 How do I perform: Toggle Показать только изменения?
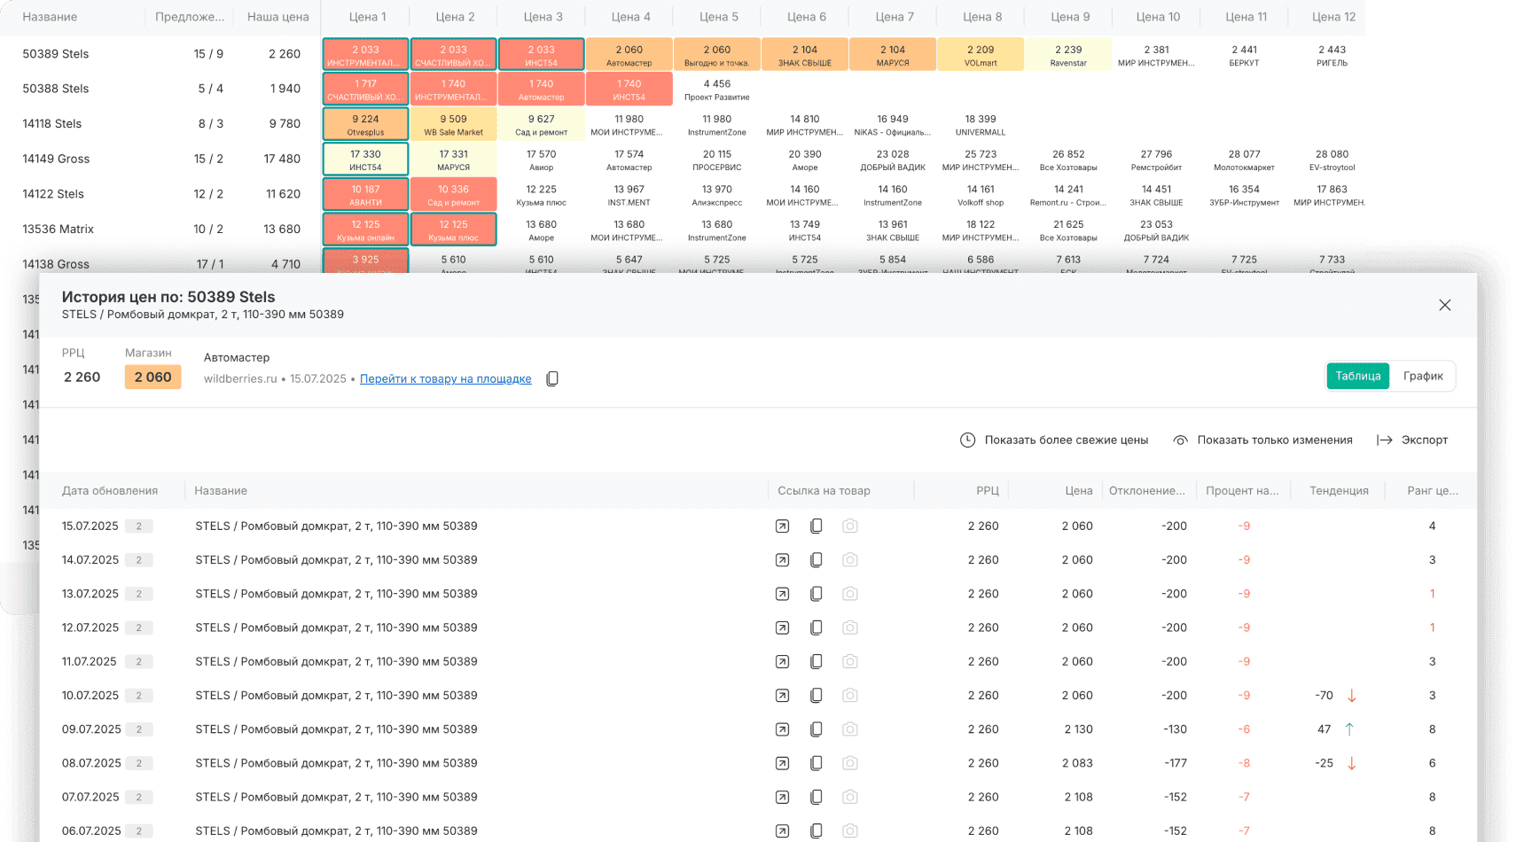click(x=1263, y=440)
